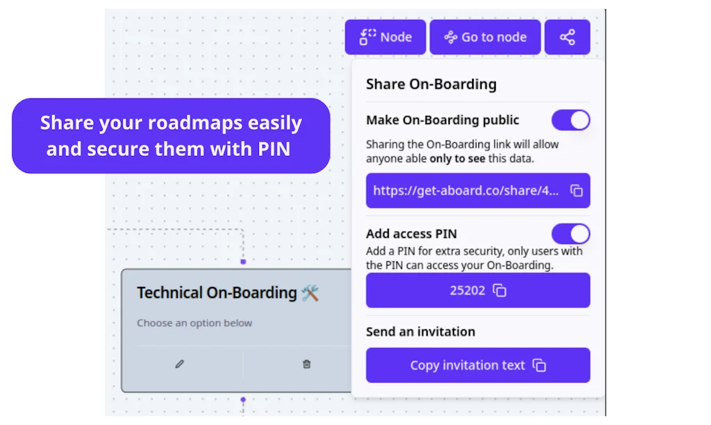Image resolution: width=711 pixels, height=425 pixels.
Task: Click the Choose an option below text
Action: 195,323
